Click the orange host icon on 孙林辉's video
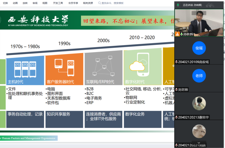Image resolution: width=225 pixels, height=148 pixels. point(177,34)
